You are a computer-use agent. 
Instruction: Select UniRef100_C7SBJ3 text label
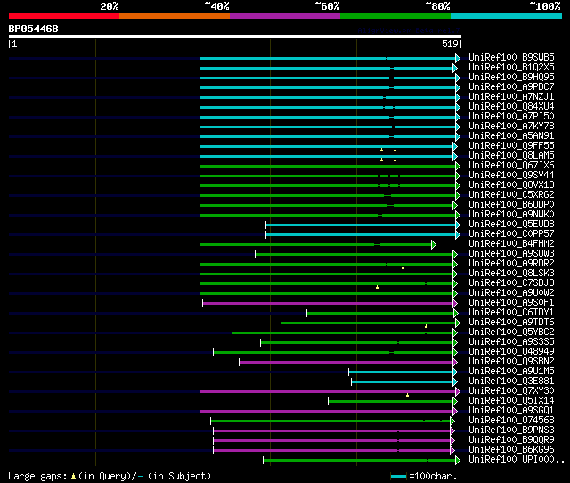tap(511, 283)
